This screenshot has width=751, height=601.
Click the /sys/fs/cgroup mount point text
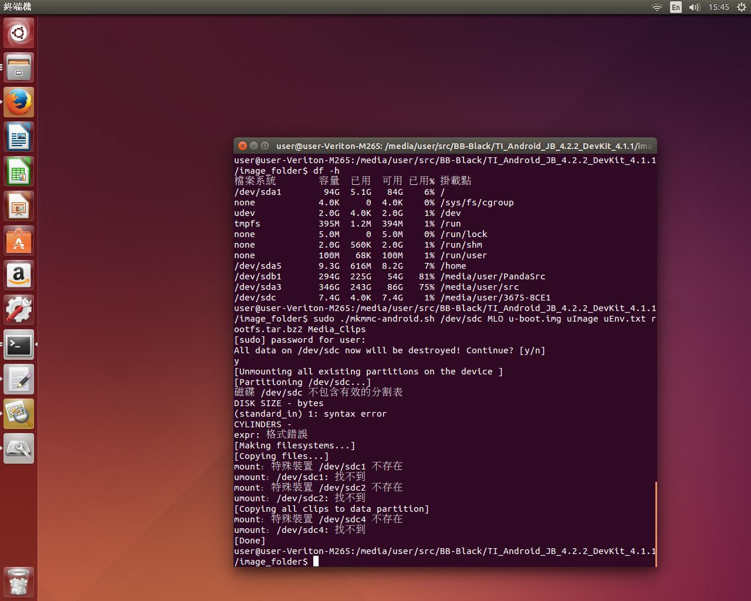(477, 202)
